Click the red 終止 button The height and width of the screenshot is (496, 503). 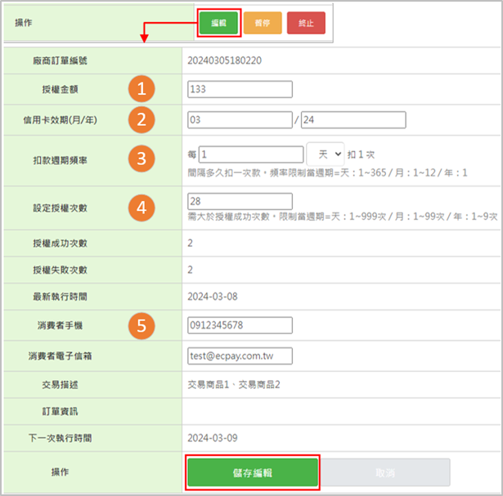[x=306, y=23]
